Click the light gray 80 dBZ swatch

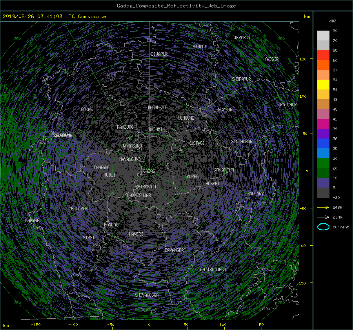click(323, 36)
